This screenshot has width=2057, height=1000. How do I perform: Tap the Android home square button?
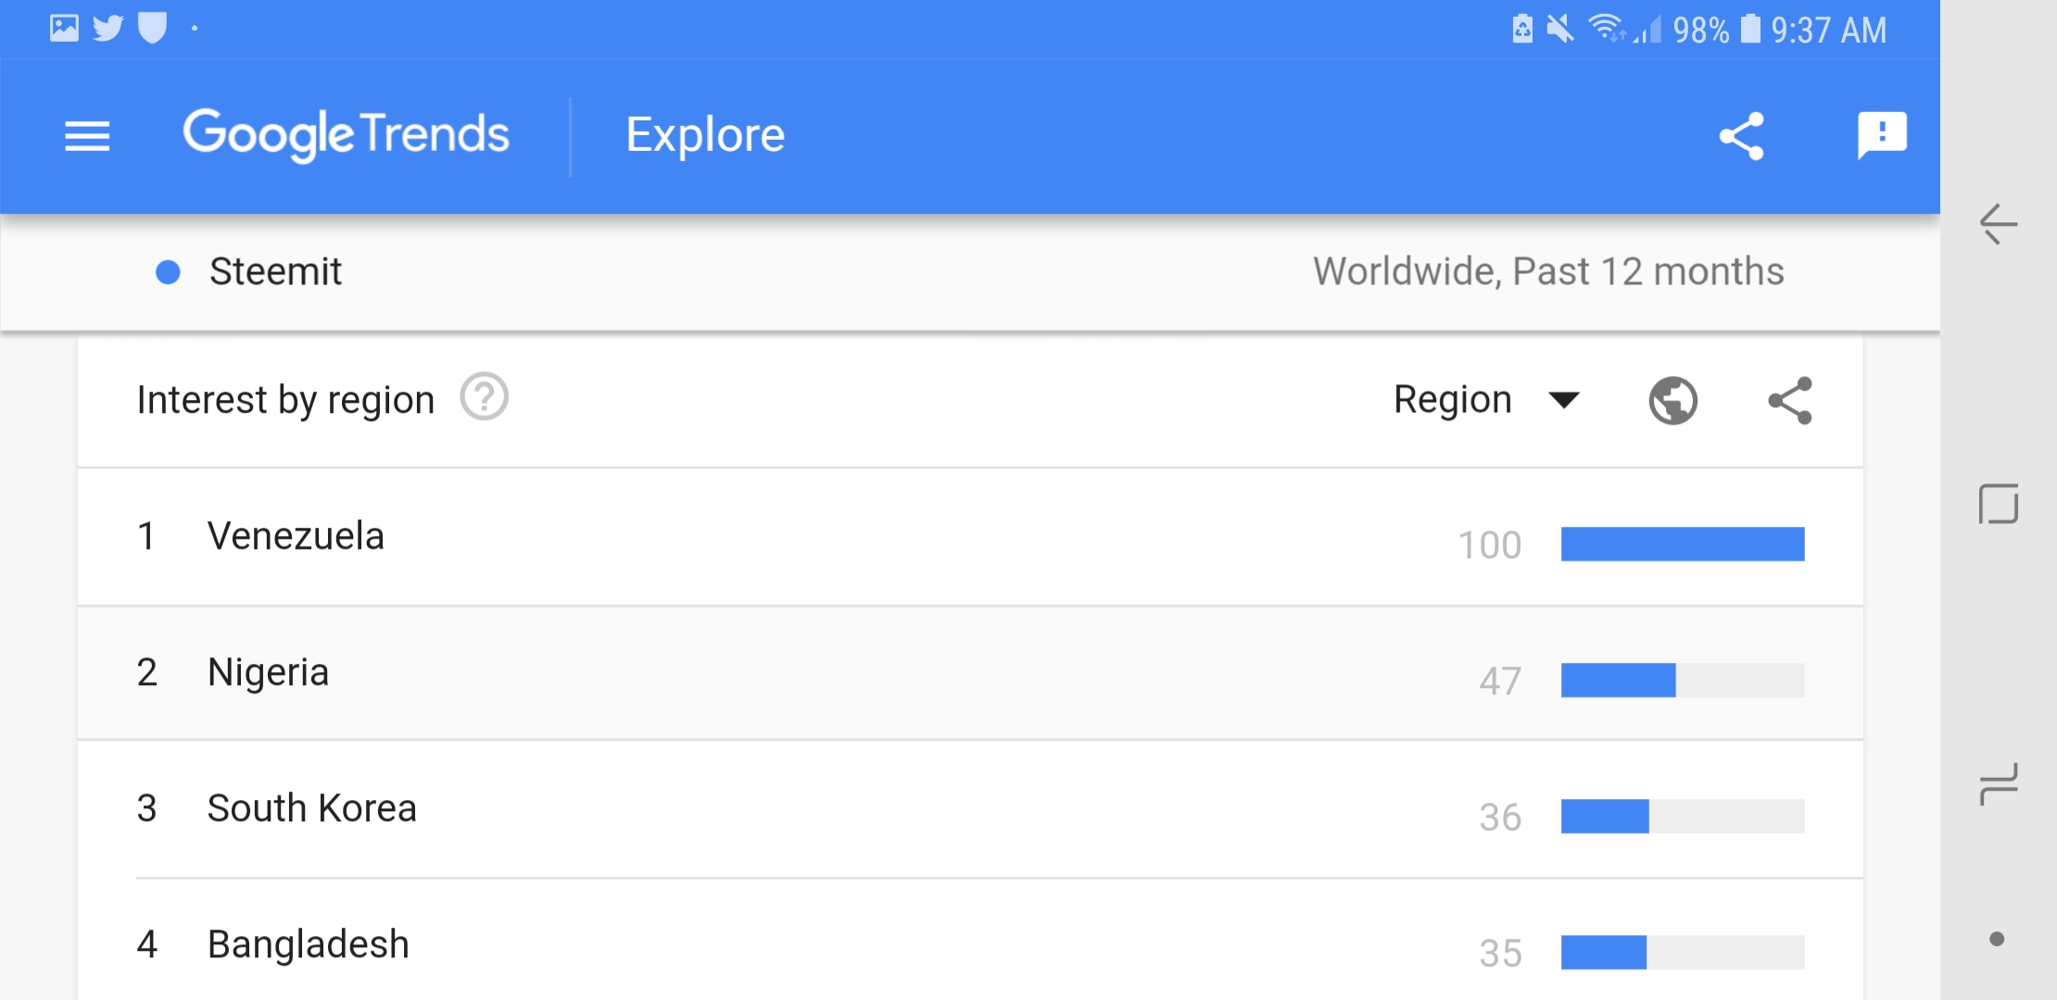(x=1998, y=505)
